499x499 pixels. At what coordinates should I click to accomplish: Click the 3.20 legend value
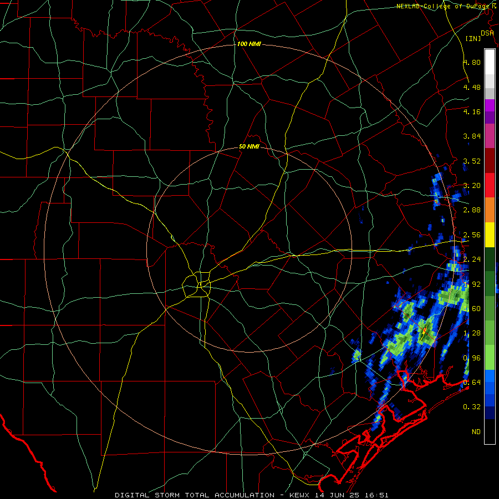[472, 186]
